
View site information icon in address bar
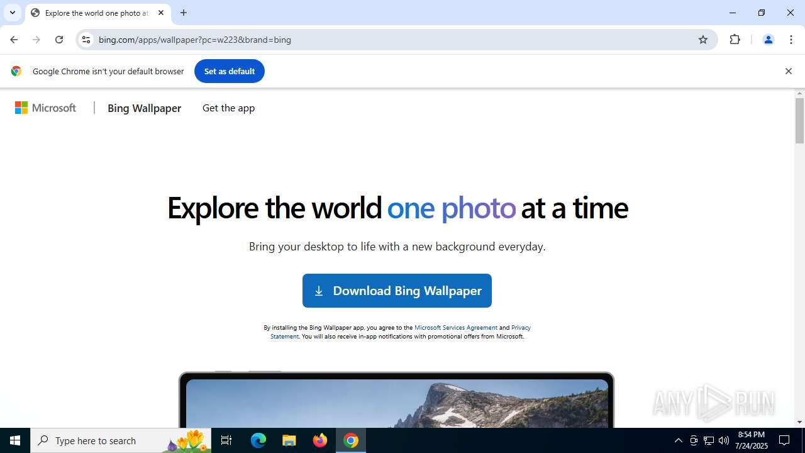coord(86,40)
